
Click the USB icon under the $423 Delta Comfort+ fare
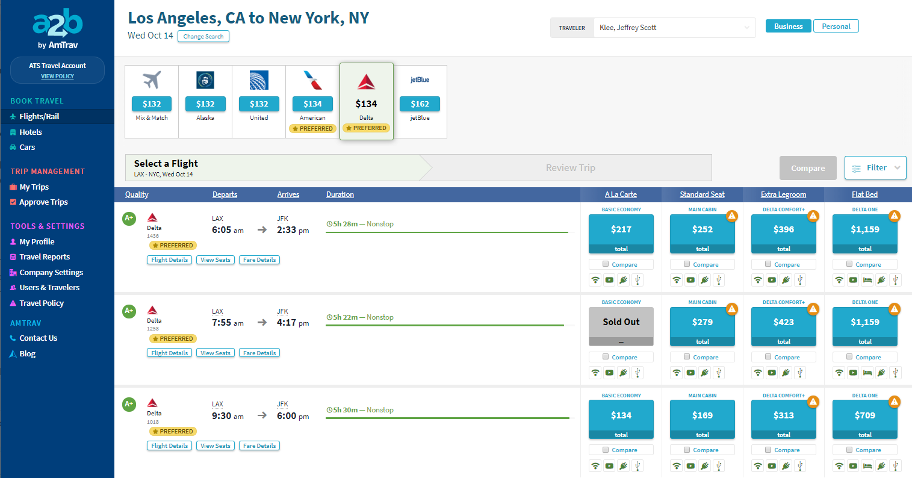799,373
